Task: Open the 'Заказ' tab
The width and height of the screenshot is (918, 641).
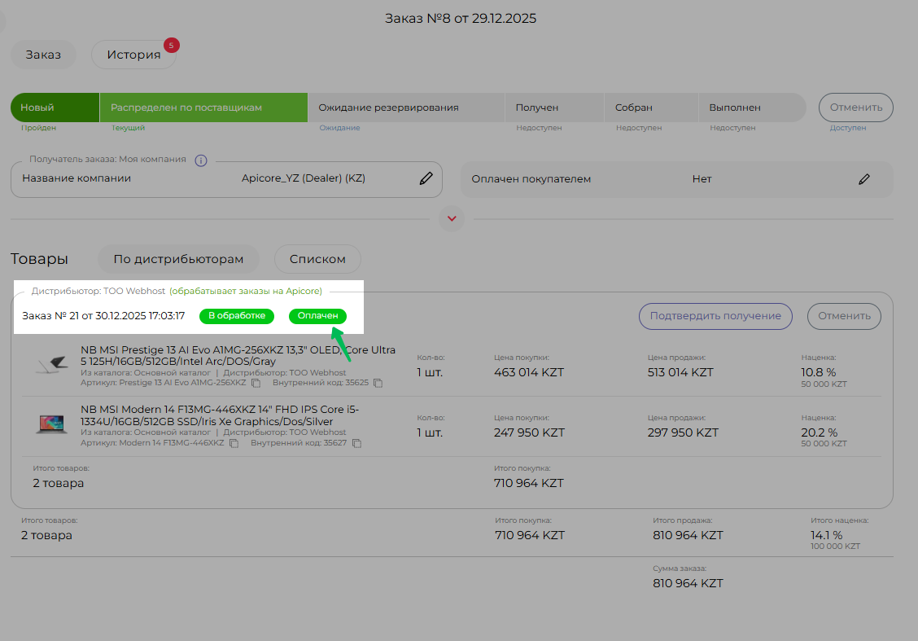Action: tap(43, 55)
